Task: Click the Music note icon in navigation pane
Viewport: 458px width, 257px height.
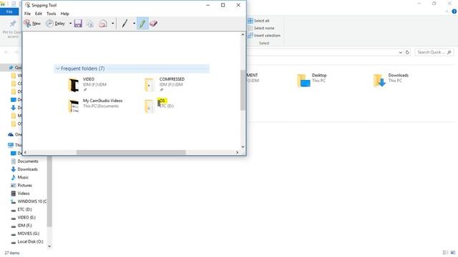Action: (x=13, y=178)
